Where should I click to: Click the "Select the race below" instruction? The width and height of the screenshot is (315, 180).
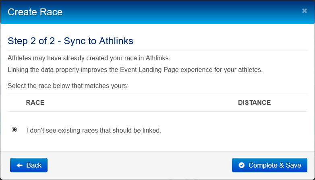tap(68, 86)
